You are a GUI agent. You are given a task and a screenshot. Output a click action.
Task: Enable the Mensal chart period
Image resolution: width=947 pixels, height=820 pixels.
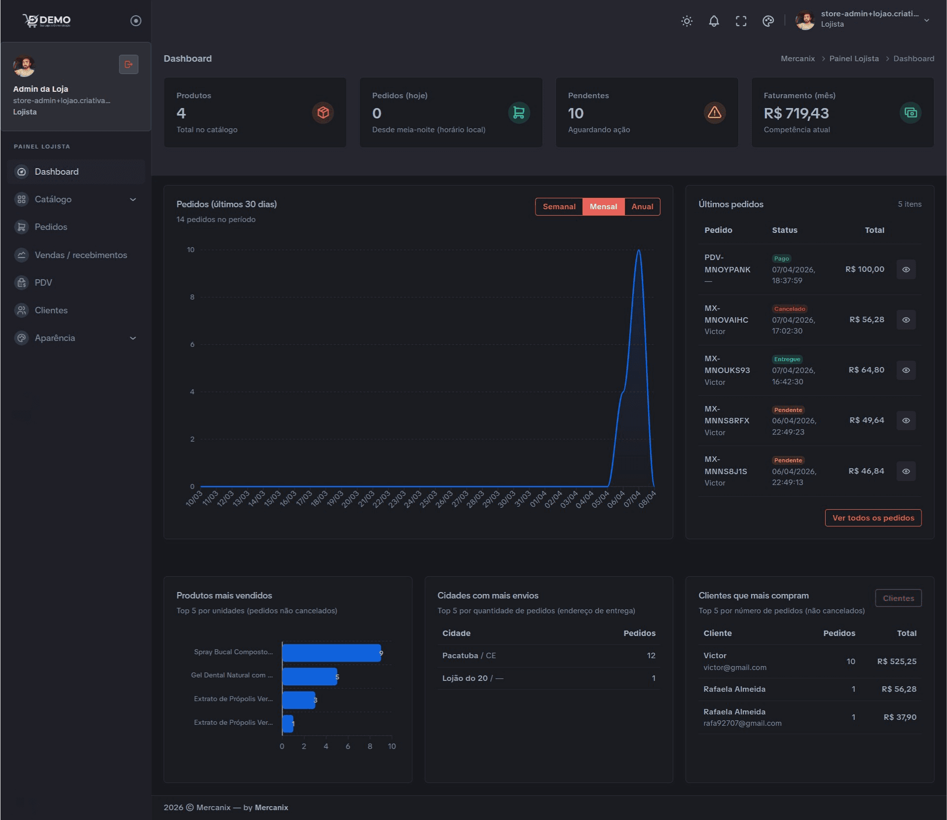point(603,206)
